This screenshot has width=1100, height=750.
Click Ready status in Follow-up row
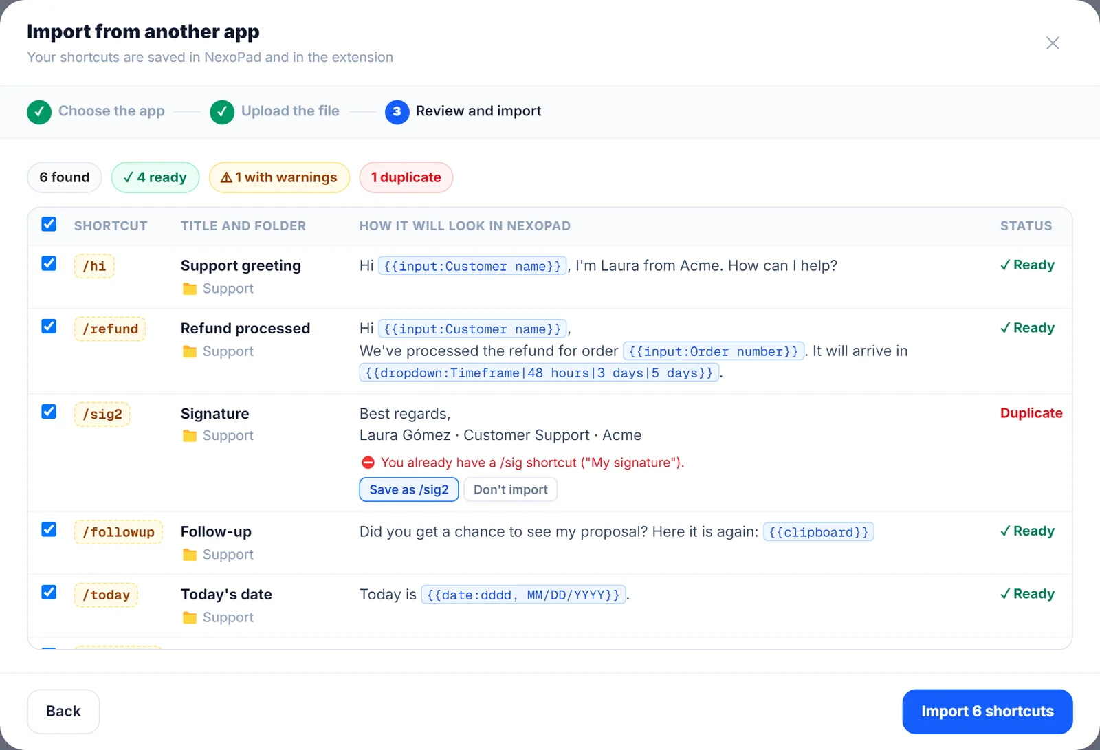pyautogui.click(x=1027, y=531)
